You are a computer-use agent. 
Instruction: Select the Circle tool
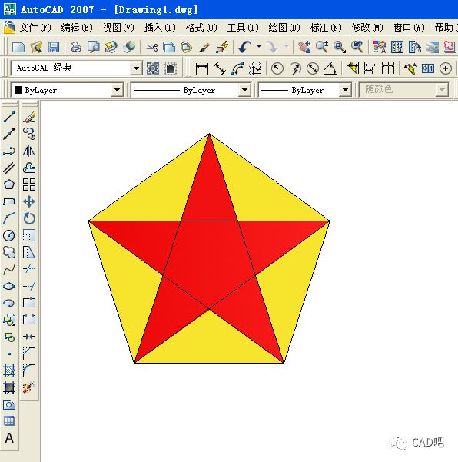click(9, 235)
